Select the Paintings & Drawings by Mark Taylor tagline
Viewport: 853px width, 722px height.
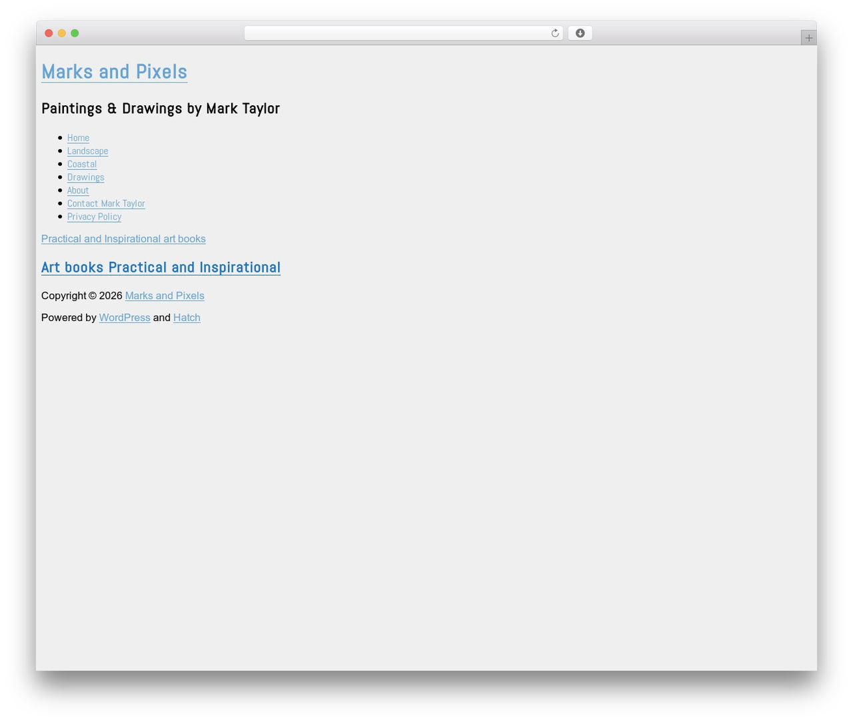(161, 109)
